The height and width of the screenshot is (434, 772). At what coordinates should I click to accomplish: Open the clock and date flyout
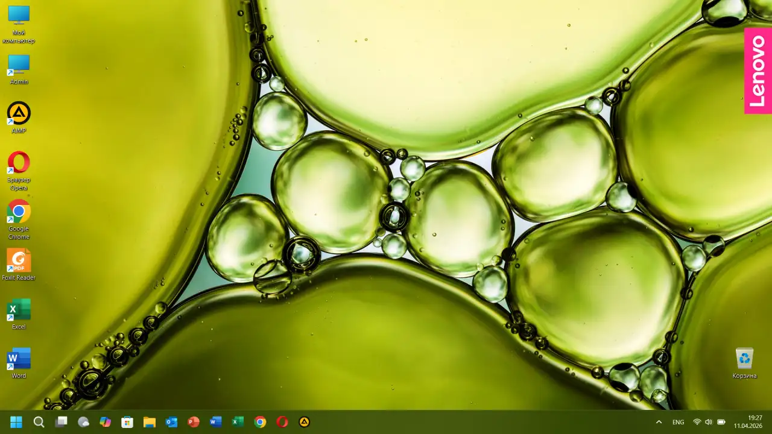(748, 422)
